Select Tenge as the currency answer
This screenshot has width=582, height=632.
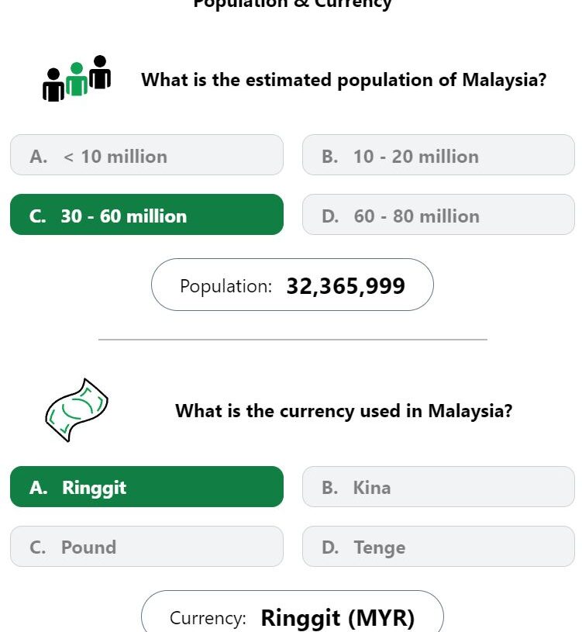(439, 546)
